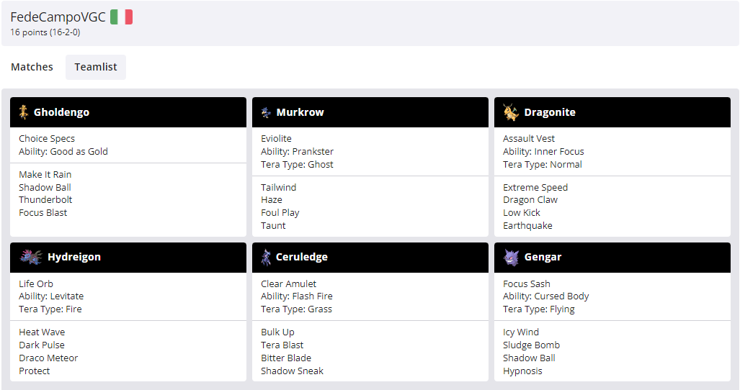740x390 pixels.
Task: Click the Dragonite card title
Action: [x=550, y=112]
